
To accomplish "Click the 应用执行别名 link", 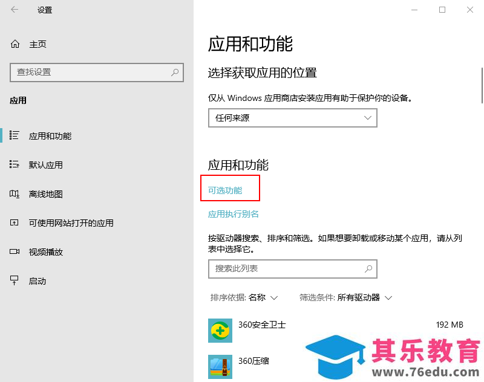I will pos(234,214).
